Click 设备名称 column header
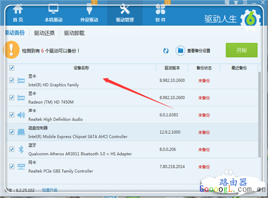 click(x=81, y=68)
